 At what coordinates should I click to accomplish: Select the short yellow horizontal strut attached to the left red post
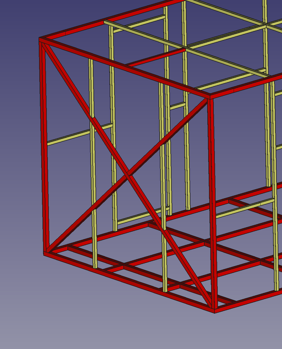80,134
